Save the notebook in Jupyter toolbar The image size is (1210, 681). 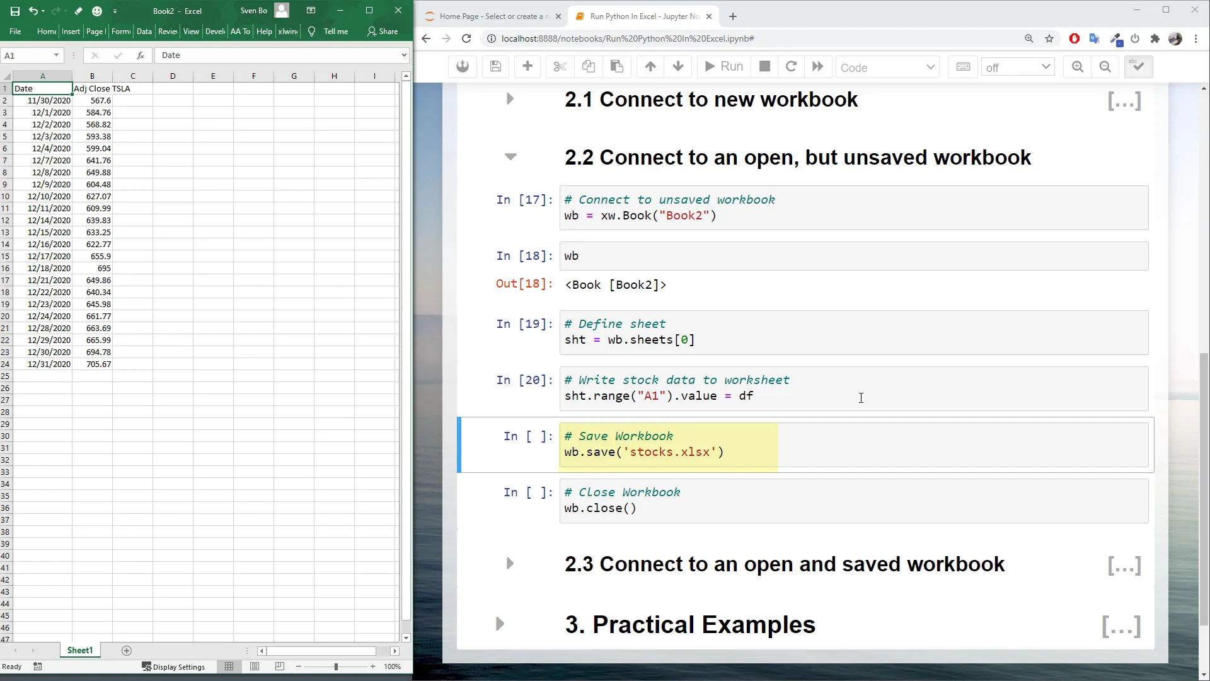point(495,67)
